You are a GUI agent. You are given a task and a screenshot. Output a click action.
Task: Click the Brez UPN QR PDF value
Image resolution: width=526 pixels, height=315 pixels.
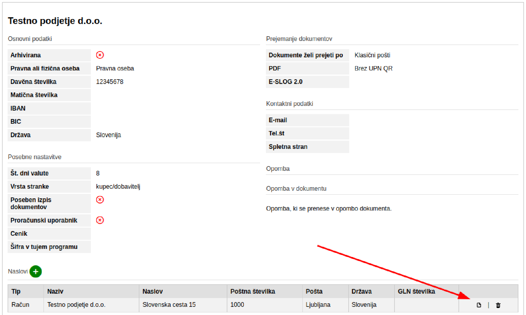click(x=373, y=68)
